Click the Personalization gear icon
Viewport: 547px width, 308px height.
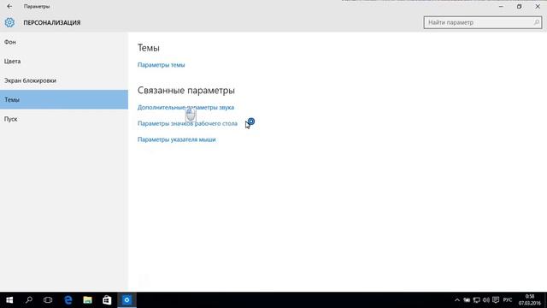[9, 23]
